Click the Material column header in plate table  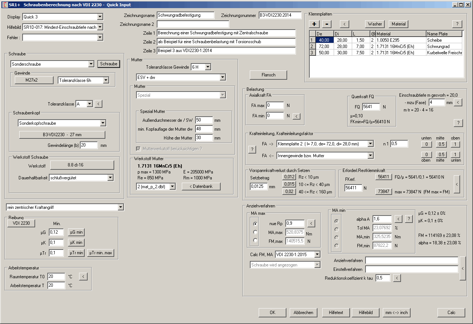401,34
